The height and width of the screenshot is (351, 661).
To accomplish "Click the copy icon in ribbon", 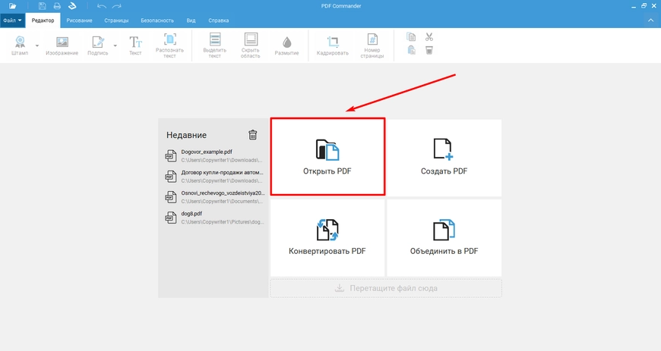I will 411,37.
